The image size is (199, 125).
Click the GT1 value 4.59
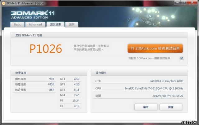(x=76, y=79)
